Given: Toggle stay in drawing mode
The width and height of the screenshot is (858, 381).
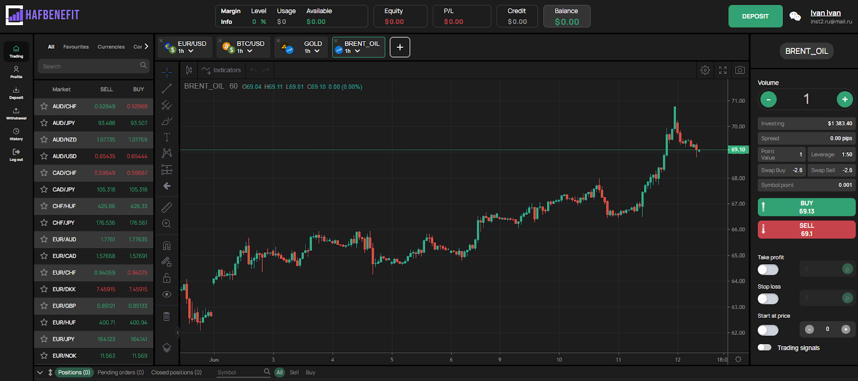Looking at the screenshot, I should (x=167, y=262).
